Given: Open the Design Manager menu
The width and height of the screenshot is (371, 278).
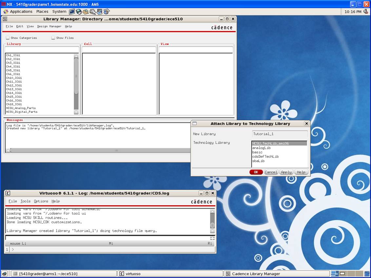Looking at the screenshot, I should click(x=49, y=26).
